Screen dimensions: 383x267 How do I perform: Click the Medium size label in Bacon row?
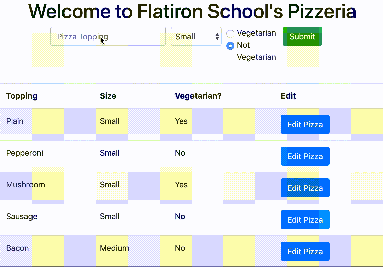(x=114, y=248)
